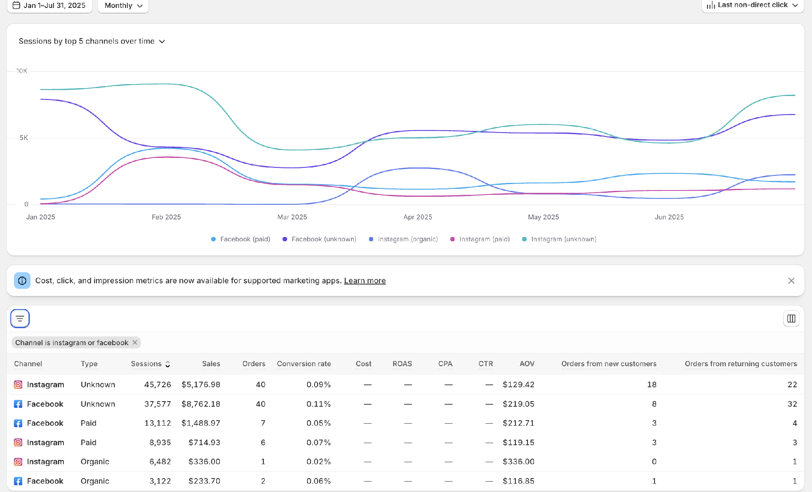Click the Facebook Paid channel name
812x492 pixels.
pyautogui.click(x=45, y=423)
